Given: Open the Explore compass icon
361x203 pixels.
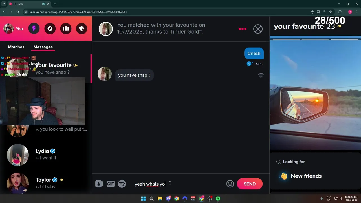Looking at the screenshot, I should pyautogui.click(x=50, y=28).
